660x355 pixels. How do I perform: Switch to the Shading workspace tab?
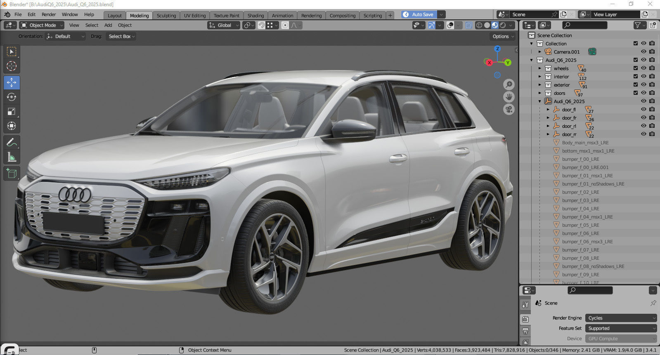[x=255, y=16]
